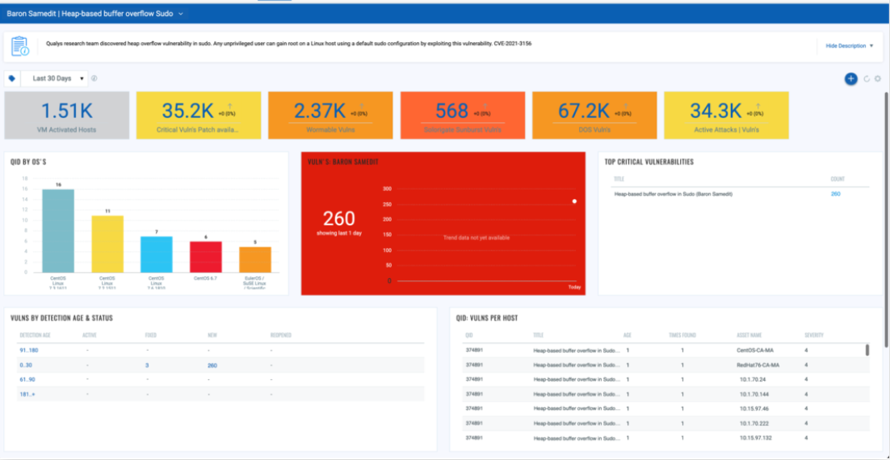Click the RedHat76-CA-MA asset name

pyautogui.click(x=758, y=365)
